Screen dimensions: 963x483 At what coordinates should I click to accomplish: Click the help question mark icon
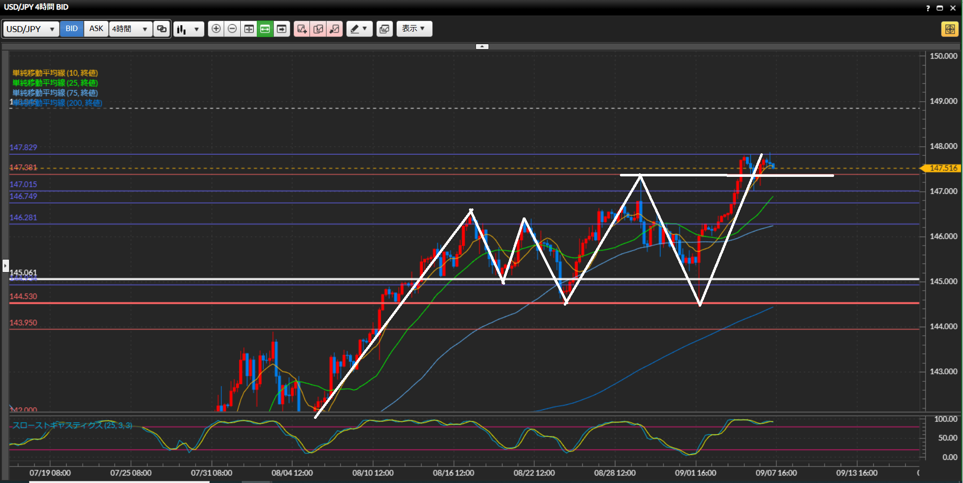pos(928,8)
